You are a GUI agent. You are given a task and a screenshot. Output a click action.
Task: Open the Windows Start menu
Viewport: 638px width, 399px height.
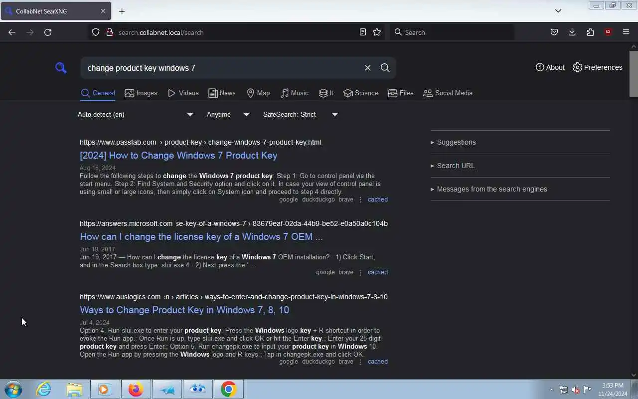pyautogui.click(x=13, y=389)
